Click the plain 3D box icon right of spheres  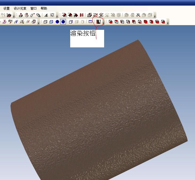click(x=71, y=22)
